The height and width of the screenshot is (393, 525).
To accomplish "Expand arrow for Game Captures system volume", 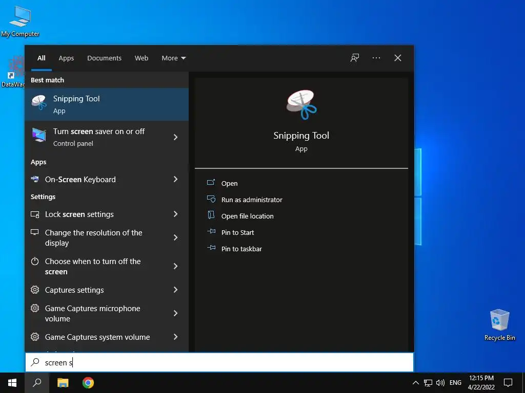I will pyautogui.click(x=175, y=337).
